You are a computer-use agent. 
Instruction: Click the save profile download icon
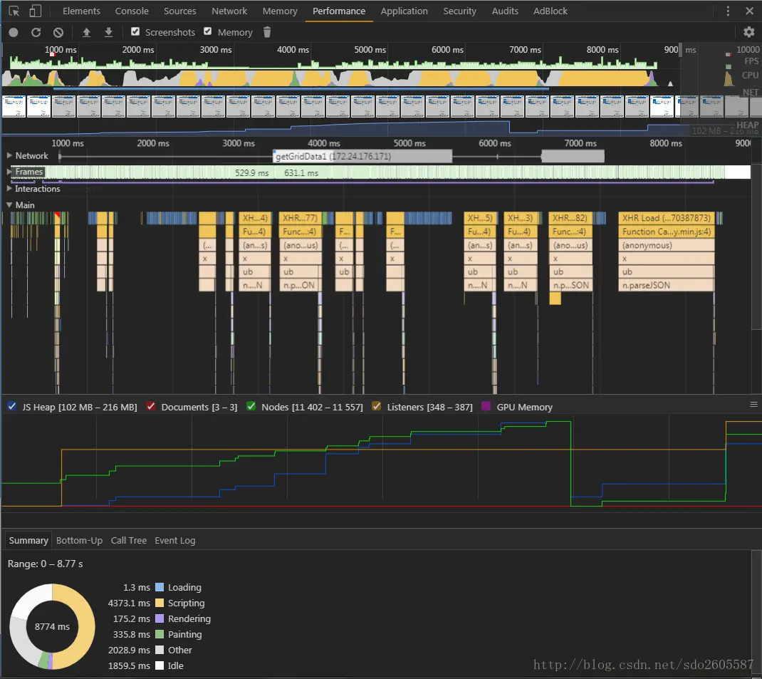109,33
